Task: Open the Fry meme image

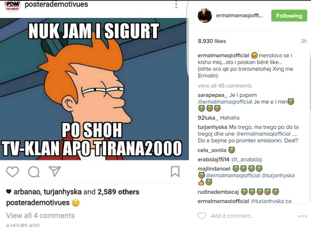Action: coord(94,89)
